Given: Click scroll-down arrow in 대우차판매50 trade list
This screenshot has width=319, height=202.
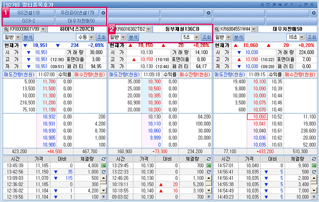Looking at the screenshot, I should pos(314,190).
